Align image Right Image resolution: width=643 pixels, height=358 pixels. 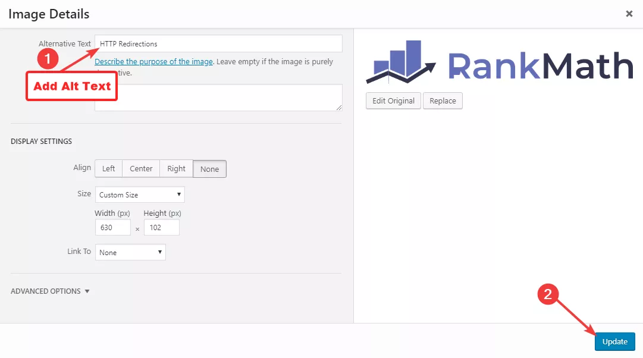point(176,168)
